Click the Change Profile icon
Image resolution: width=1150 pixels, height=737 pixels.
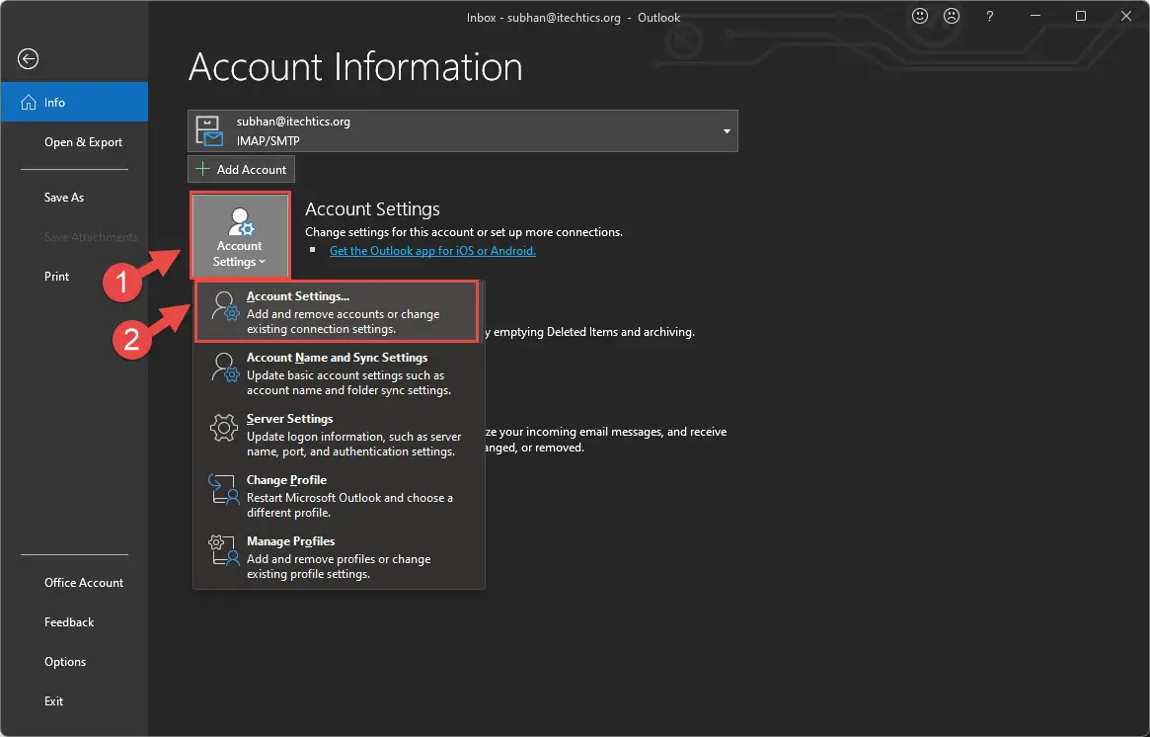224,489
